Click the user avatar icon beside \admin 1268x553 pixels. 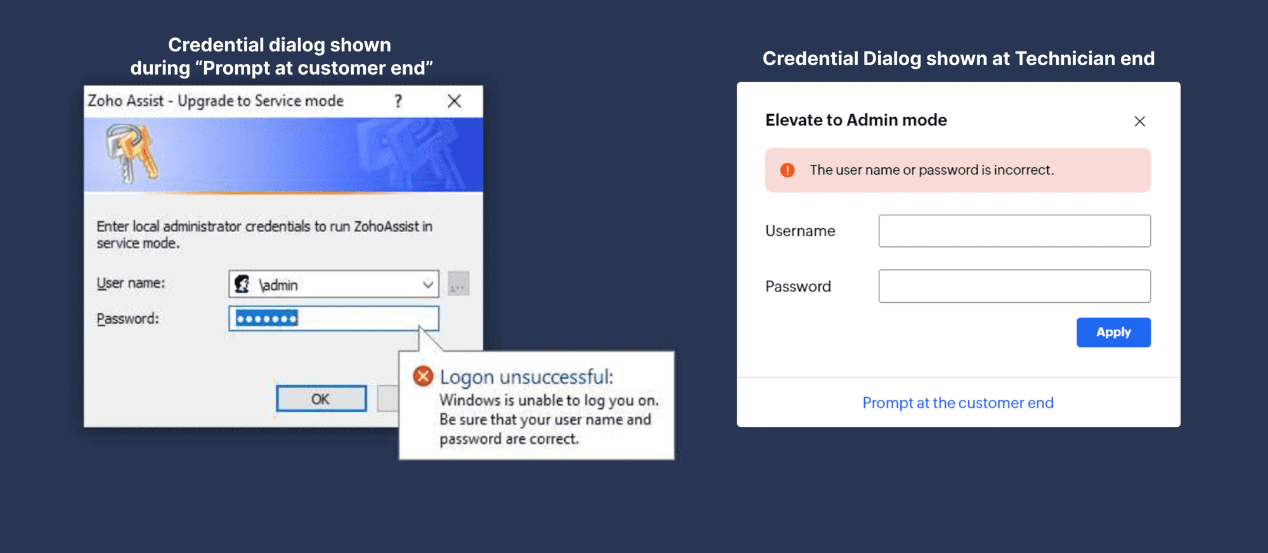pyautogui.click(x=242, y=284)
